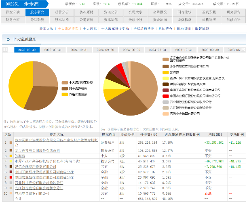
Task: Click the 变动比例 column header
Action: click(237, 135)
